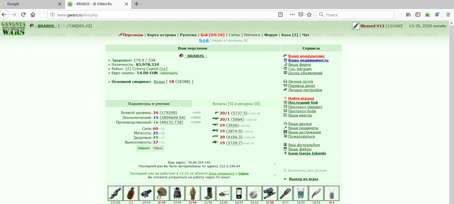
Task: Open the wrist device item 29/34
Action: tap(146, 193)
